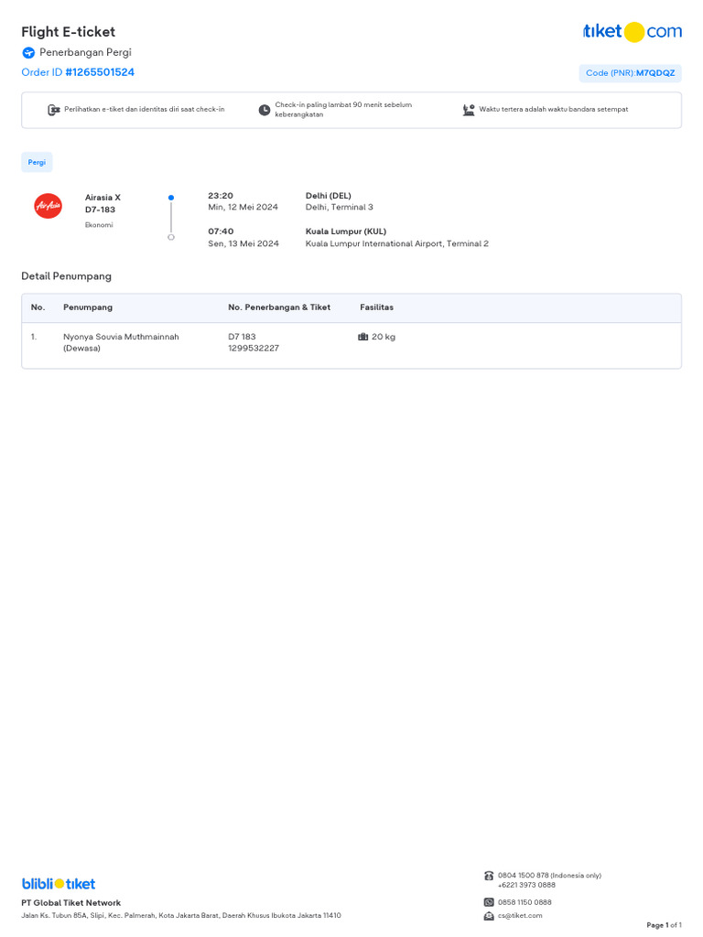Click the Fasilitas column header

[x=376, y=307]
